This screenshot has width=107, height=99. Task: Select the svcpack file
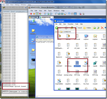(95, 82)
